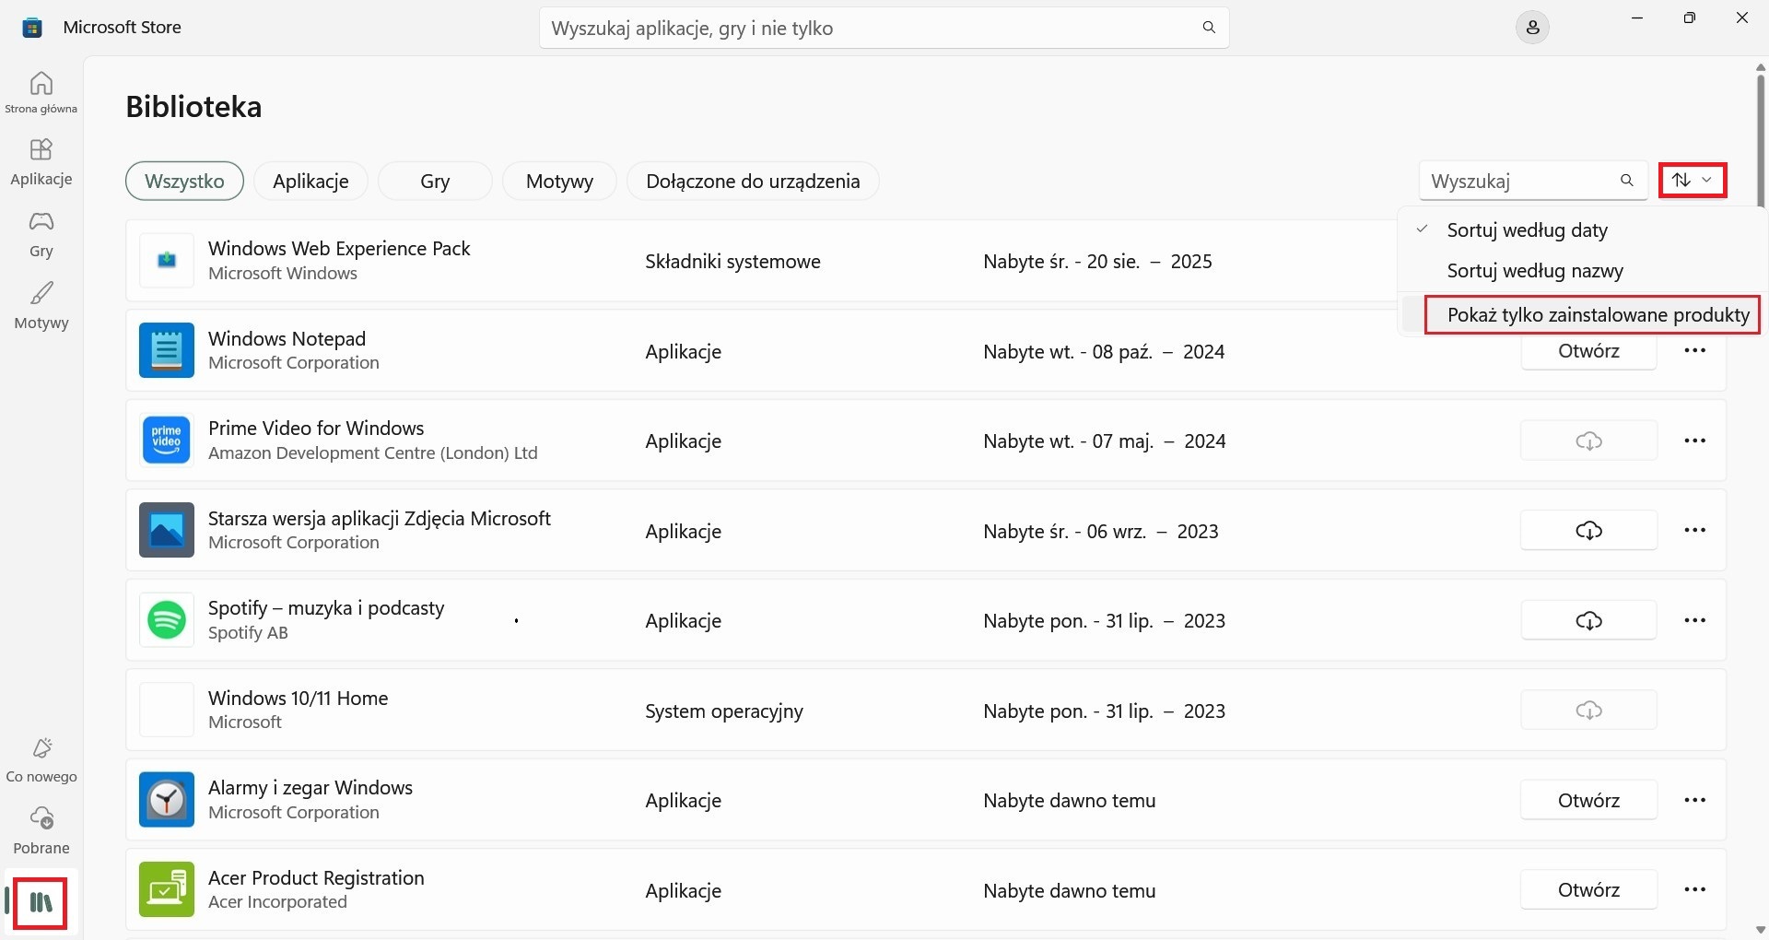This screenshot has height=940, width=1769.
Task: Click the Windows 10/11 Home title
Action: (298, 699)
